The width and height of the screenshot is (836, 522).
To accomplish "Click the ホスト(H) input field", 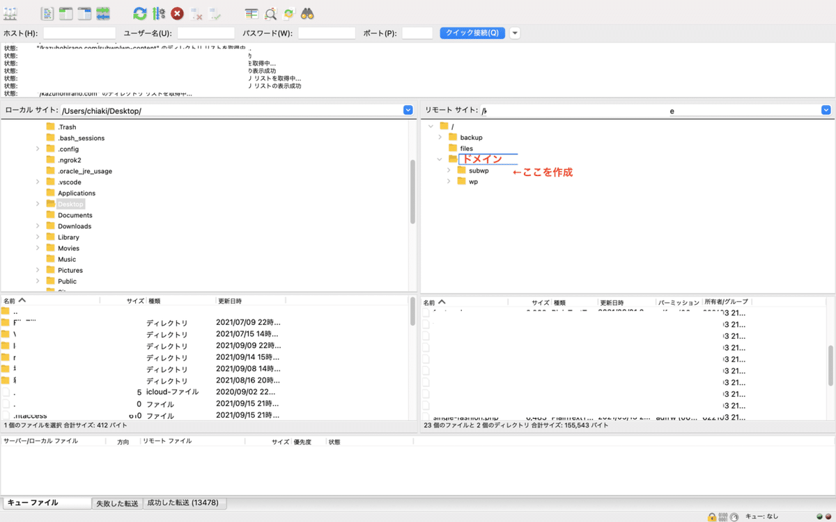I will [x=79, y=32].
